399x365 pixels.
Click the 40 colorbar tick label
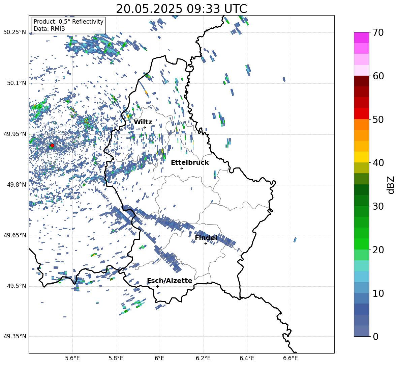[x=378, y=163]
